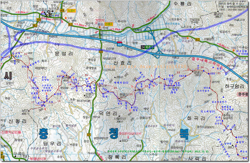This screenshot has height=163, width=250.
Task: Click the red 중강공이상급신도비 label
Action: pos(130,133)
